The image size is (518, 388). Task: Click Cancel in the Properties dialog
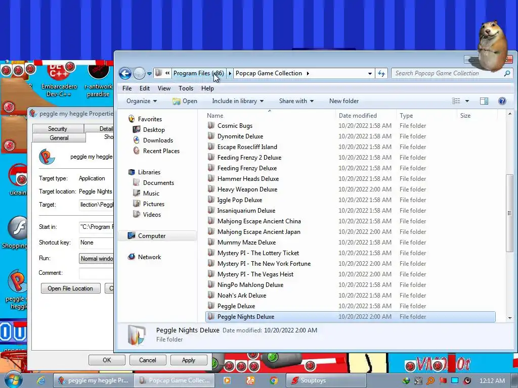click(x=147, y=360)
